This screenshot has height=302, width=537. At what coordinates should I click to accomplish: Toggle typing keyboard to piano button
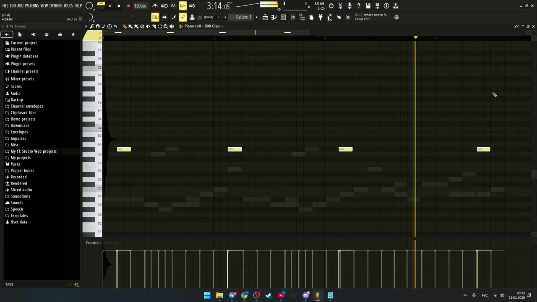point(155,17)
